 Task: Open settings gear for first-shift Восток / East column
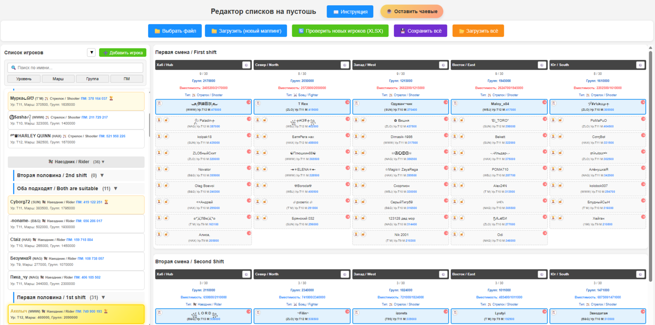pyautogui.click(x=542, y=65)
